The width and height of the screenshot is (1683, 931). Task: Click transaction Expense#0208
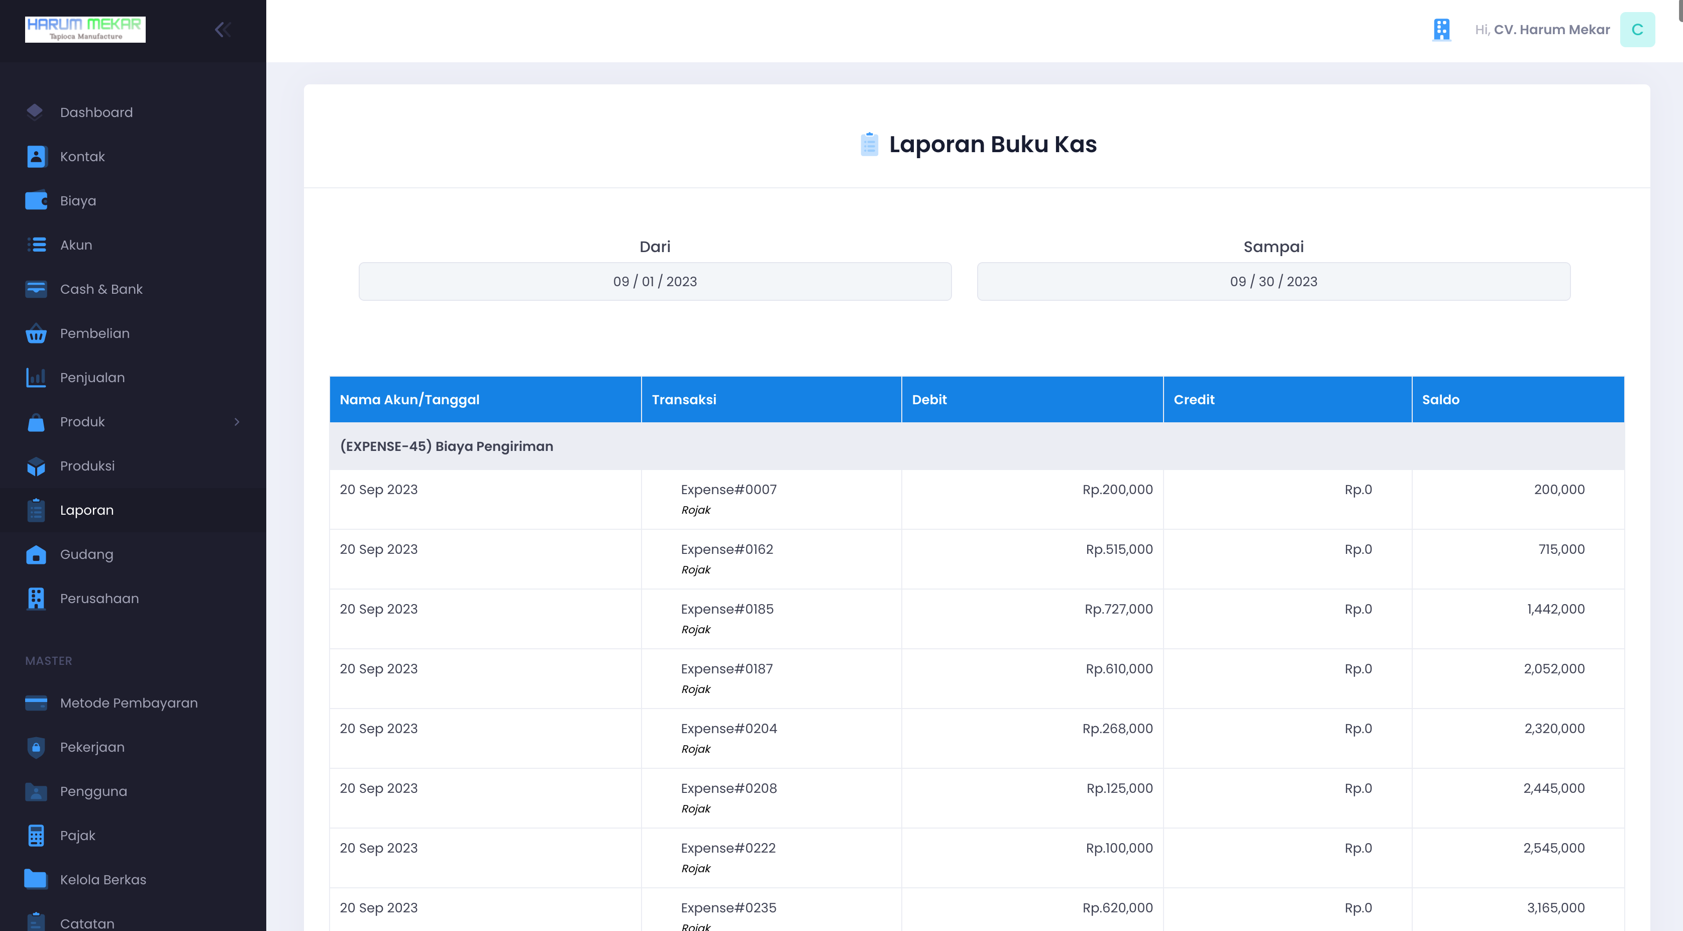click(728, 789)
